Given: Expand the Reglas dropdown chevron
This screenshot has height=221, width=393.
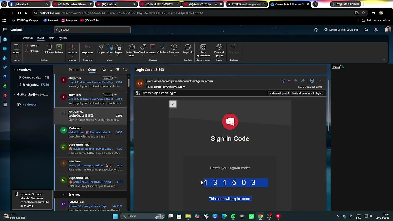Looking at the screenshot, I should click(x=118, y=56).
